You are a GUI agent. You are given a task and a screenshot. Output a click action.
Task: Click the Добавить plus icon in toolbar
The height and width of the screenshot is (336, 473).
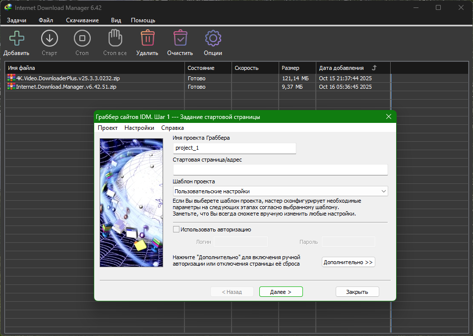[x=16, y=39]
